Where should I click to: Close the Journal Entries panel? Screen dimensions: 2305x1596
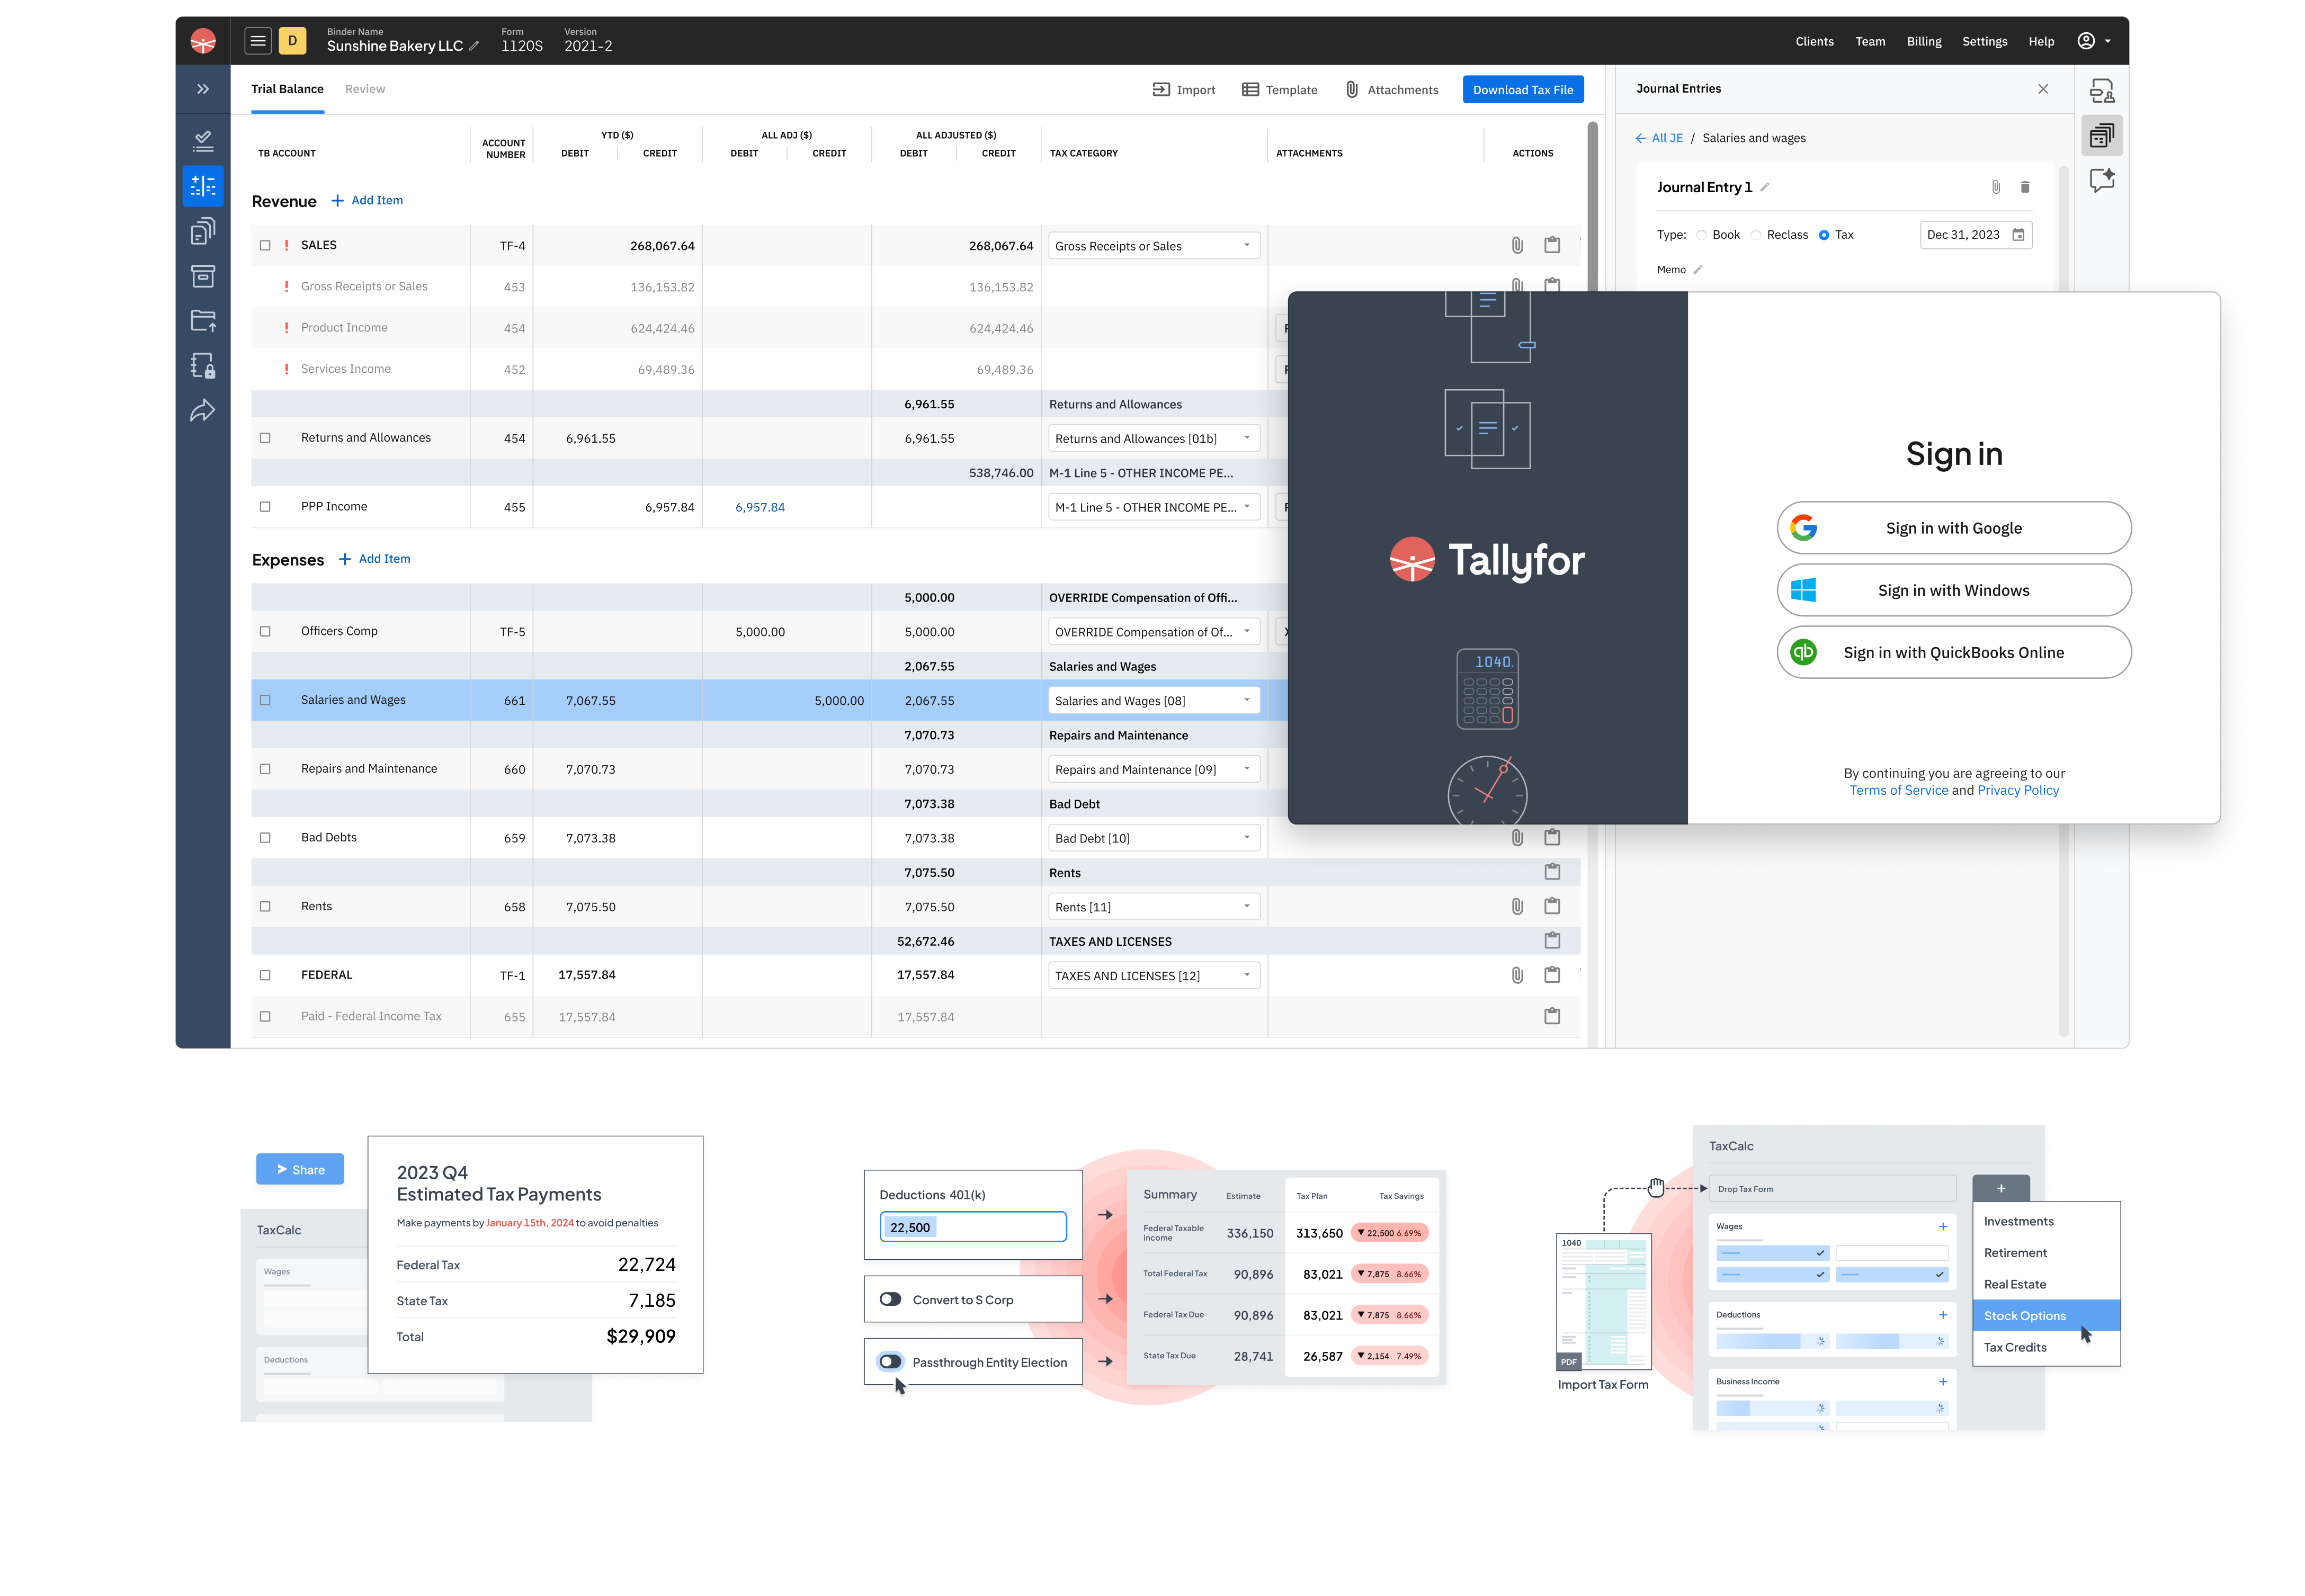(x=2043, y=89)
